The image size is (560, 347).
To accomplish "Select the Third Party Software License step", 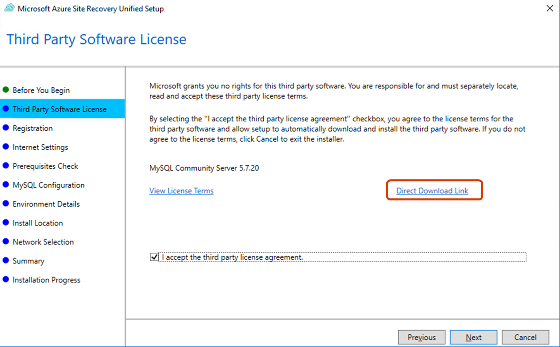I will [62, 109].
